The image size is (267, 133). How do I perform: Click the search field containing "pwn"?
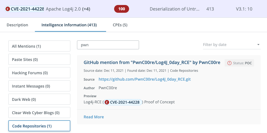108,45
